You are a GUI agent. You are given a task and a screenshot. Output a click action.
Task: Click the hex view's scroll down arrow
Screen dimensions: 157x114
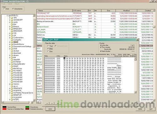click(135, 92)
